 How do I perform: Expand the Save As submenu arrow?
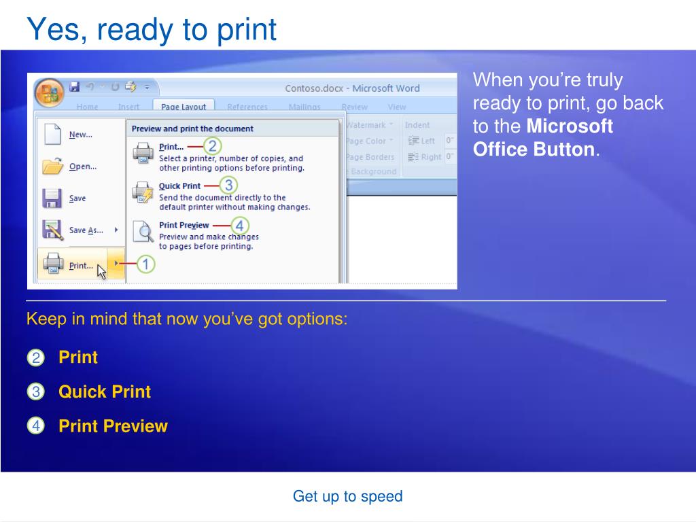tap(116, 230)
